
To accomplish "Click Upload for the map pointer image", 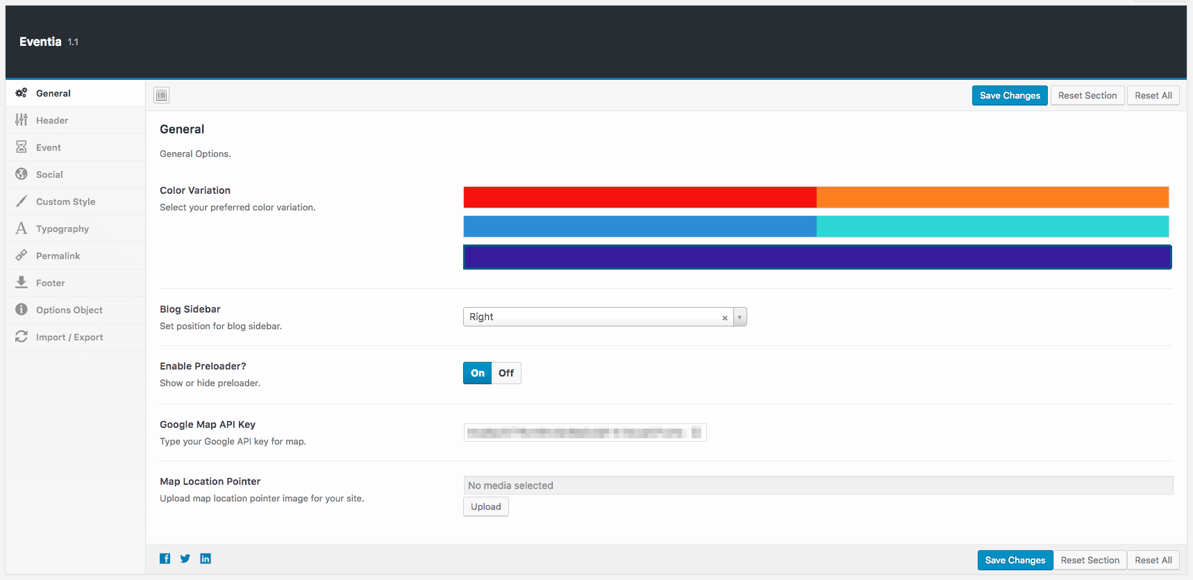I will tap(485, 507).
